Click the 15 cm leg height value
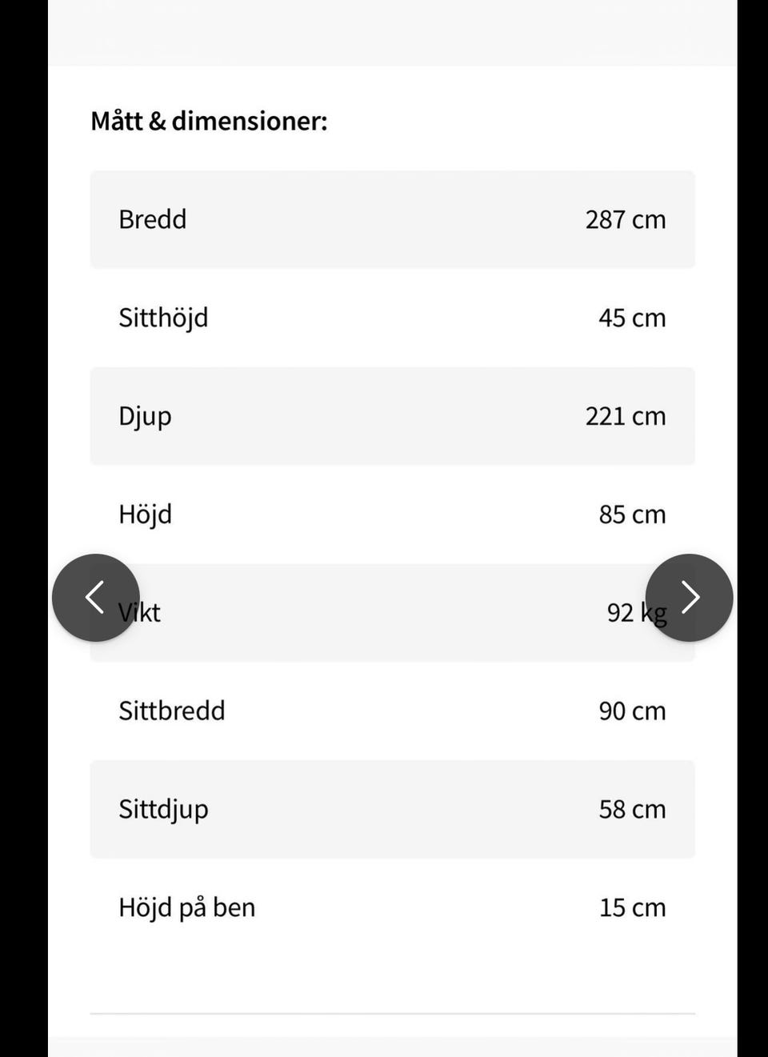This screenshot has width=768, height=1057. pyautogui.click(x=632, y=908)
